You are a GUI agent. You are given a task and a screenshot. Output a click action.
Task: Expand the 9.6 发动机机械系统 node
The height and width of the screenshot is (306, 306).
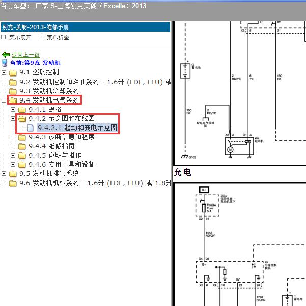[x=4, y=183]
